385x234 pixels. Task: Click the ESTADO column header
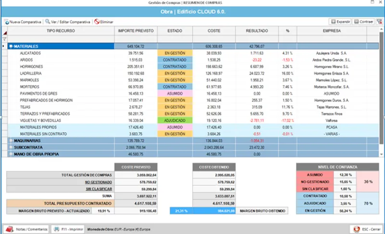click(x=175, y=31)
